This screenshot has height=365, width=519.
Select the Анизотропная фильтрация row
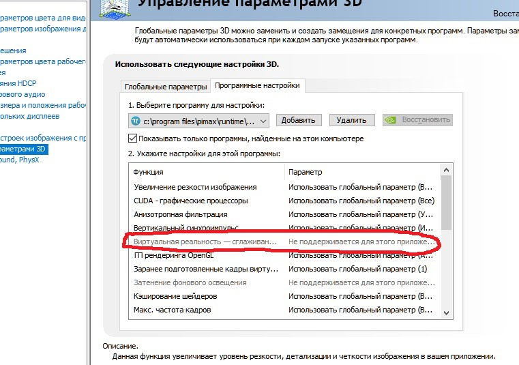[x=284, y=214]
